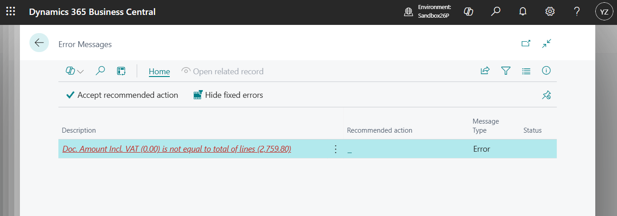This screenshot has height=216, width=617.
Task: Click the Edit list icon in the action bar
Action: (x=121, y=71)
